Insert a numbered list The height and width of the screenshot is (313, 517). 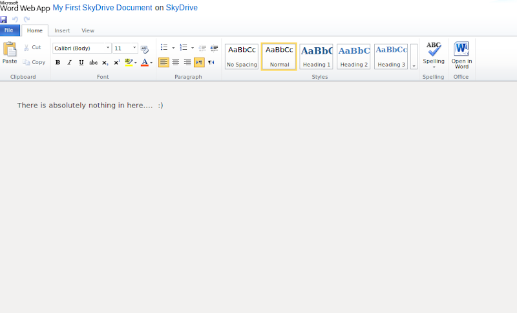tap(184, 47)
